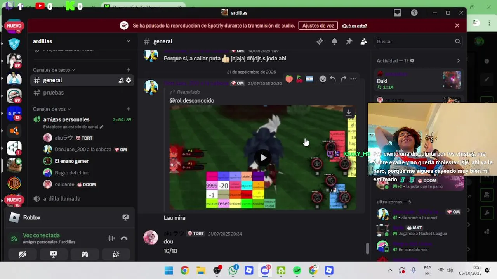The image size is (497, 279).
Task: Dismiss the Spotify paused banner
Action: click(457, 26)
